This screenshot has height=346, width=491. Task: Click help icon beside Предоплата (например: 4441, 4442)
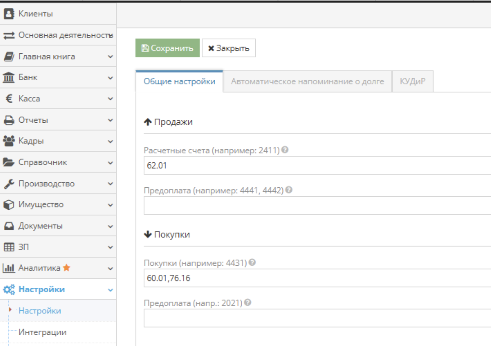(x=289, y=190)
